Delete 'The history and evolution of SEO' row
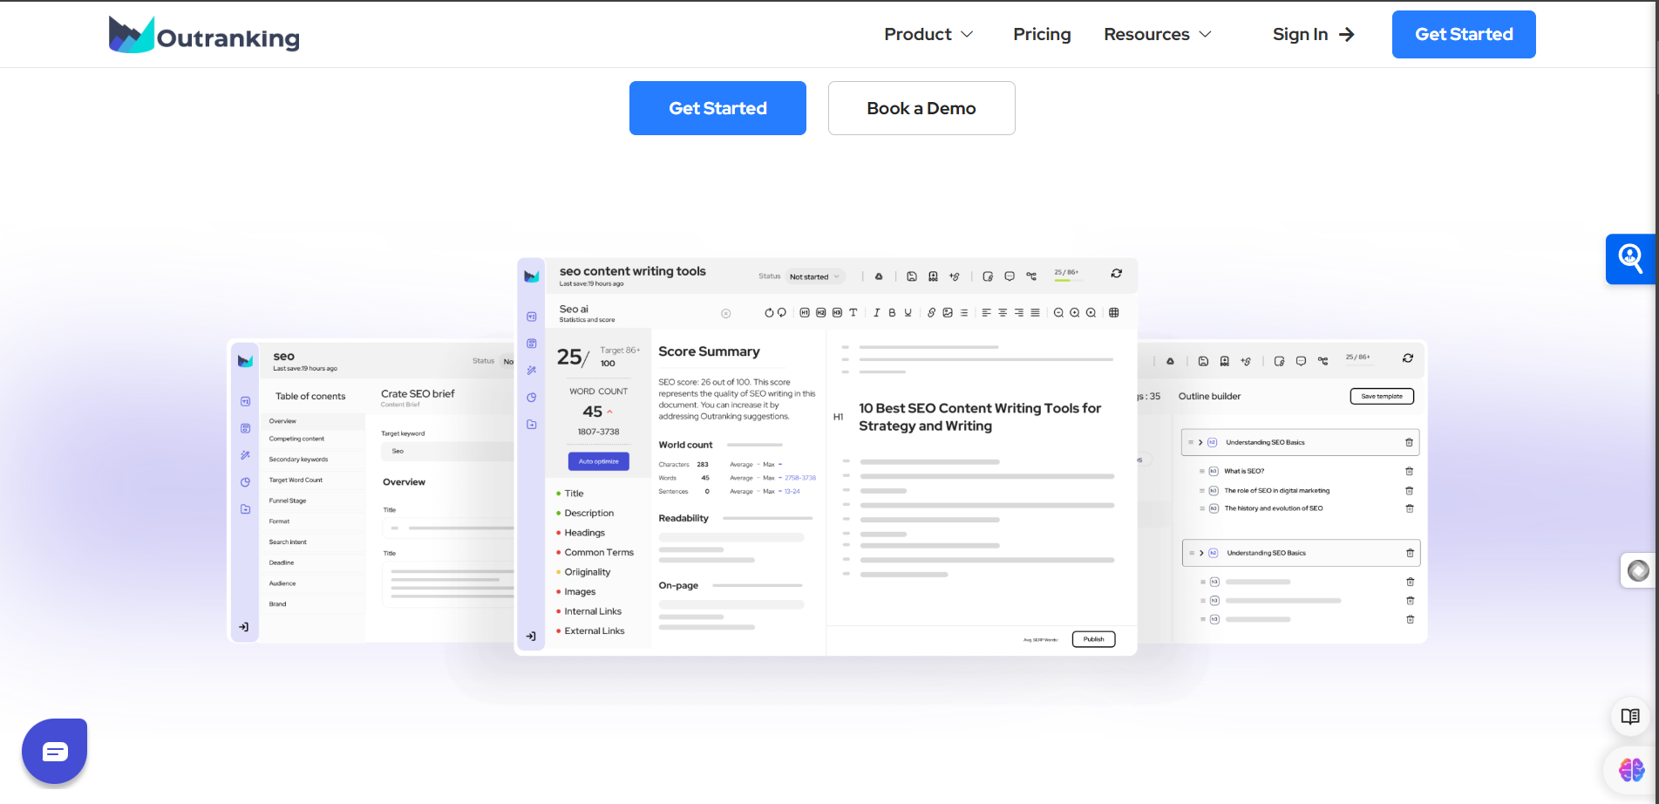This screenshot has width=1659, height=804. (x=1409, y=508)
